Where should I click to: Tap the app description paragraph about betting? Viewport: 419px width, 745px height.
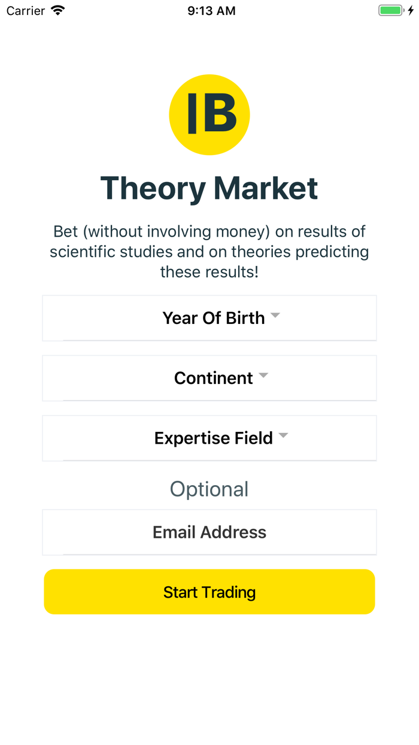pos(209,252)
